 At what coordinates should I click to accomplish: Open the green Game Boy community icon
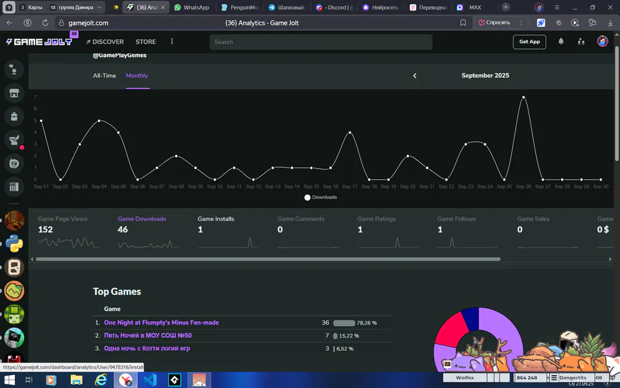(14, 314)
